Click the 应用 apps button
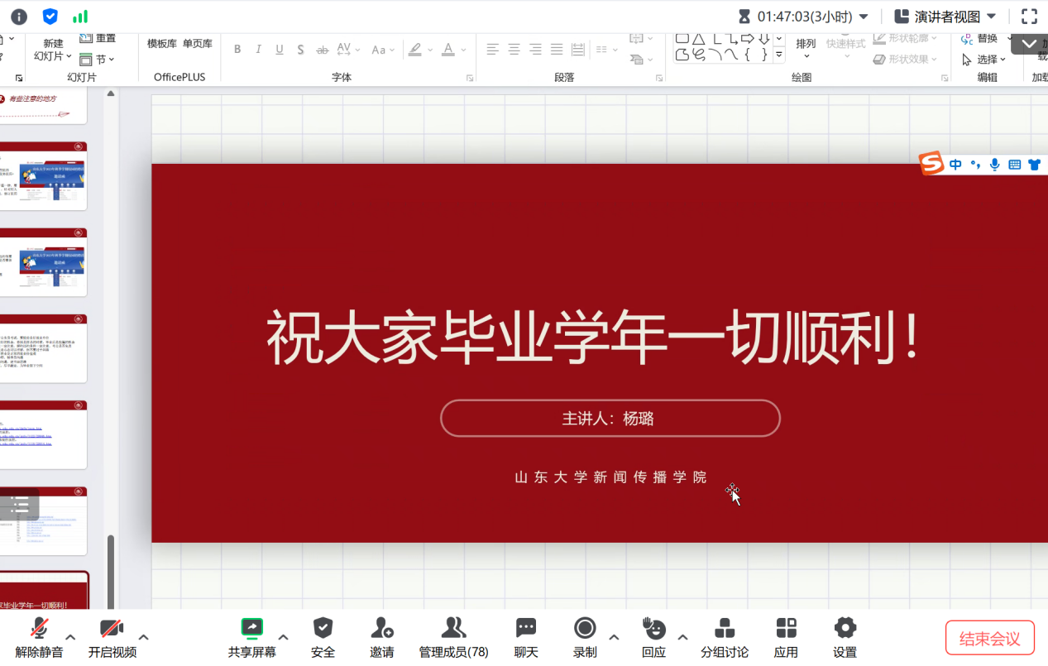1048x666 pixels. [786, 638]
